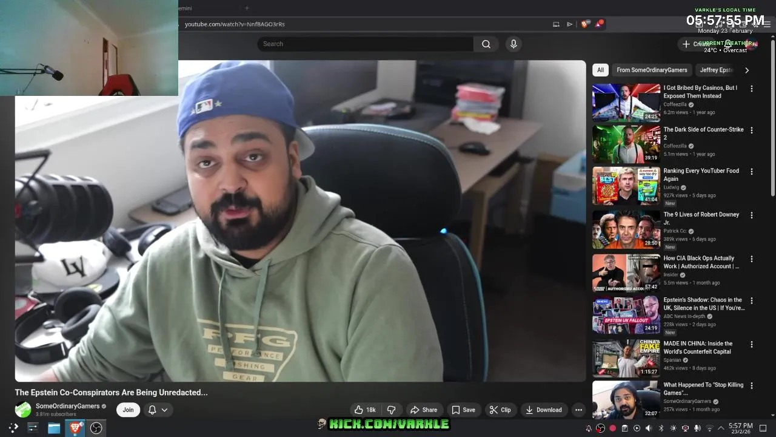Viewport: 776px width, 437px height.
Task: Open options menu for Ranking Every YouTuber Food Again
Action: coord(752,172)
